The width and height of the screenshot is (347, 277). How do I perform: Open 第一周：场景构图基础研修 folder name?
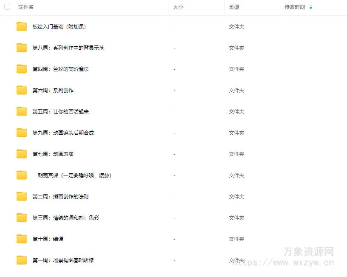63,260
